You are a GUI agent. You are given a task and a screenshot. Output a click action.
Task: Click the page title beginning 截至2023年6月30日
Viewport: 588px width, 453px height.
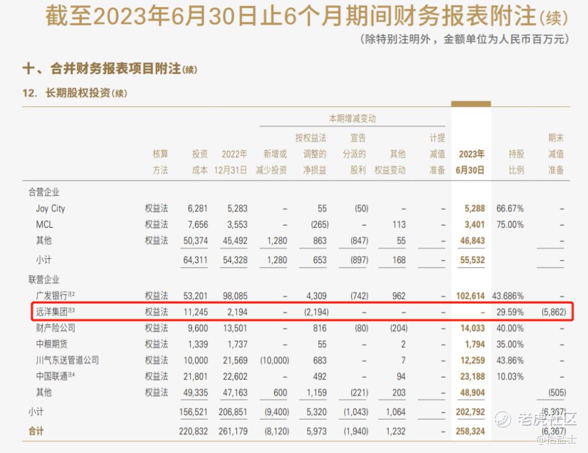(307, 16)
